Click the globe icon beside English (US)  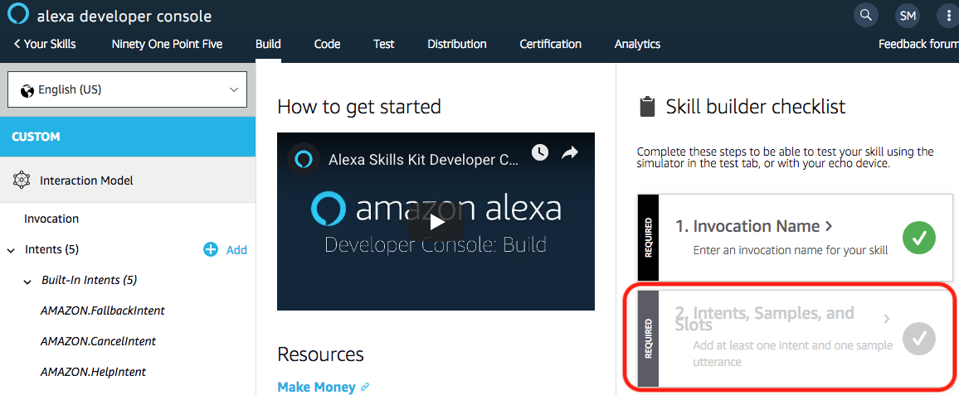pos(27,90)
